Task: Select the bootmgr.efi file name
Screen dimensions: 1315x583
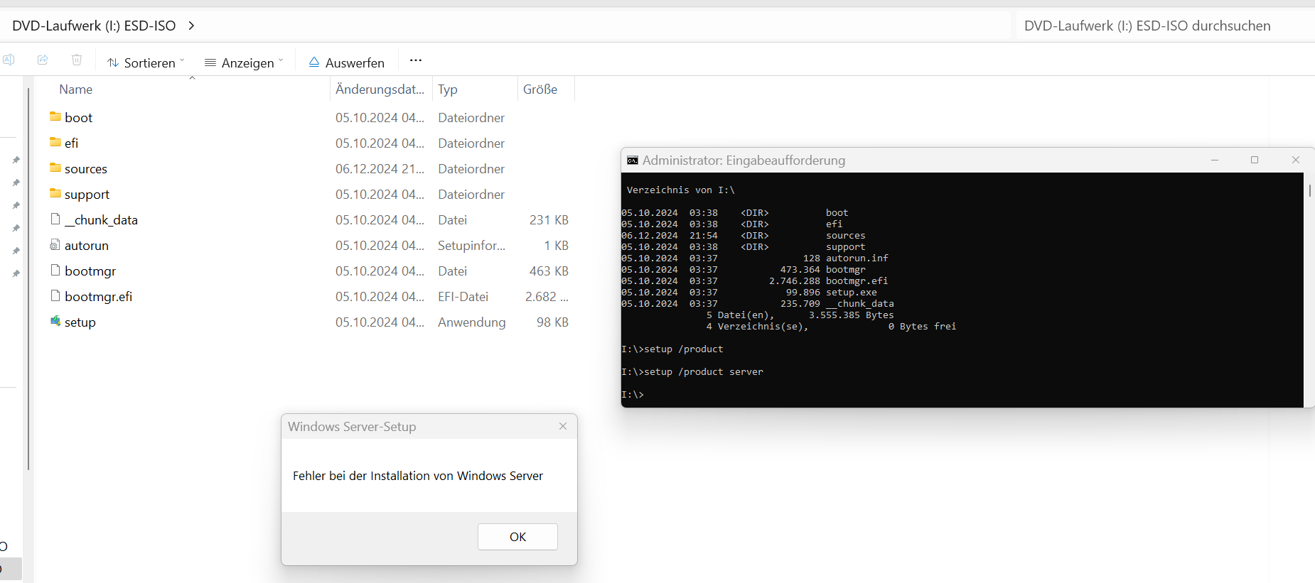Action: [x=99, y=297]
